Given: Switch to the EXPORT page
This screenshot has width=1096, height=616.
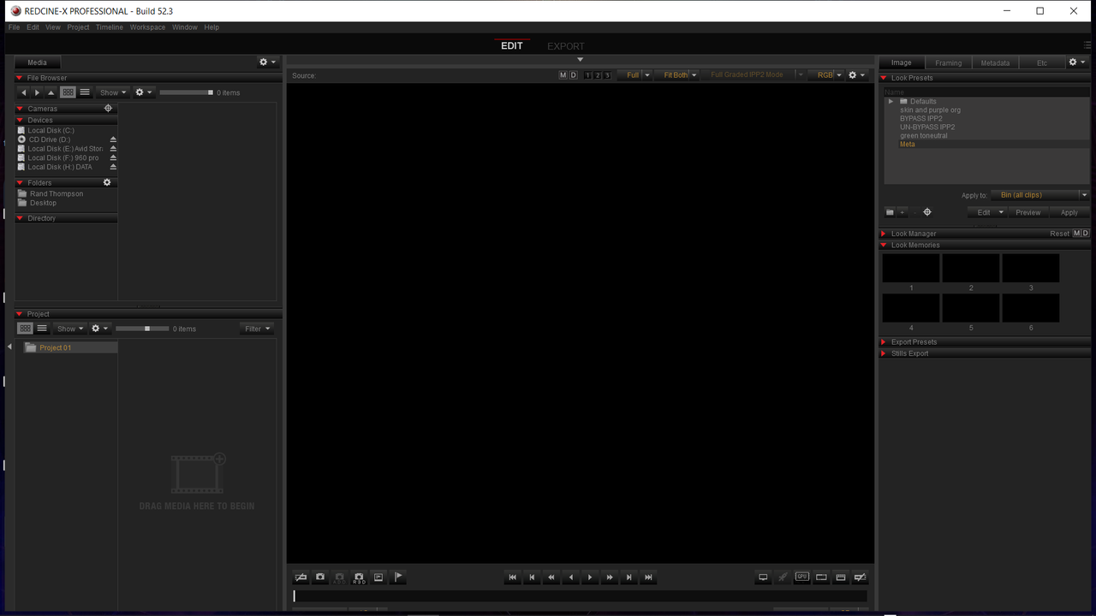Looking at the screenshot, I should tap(566, 46).
